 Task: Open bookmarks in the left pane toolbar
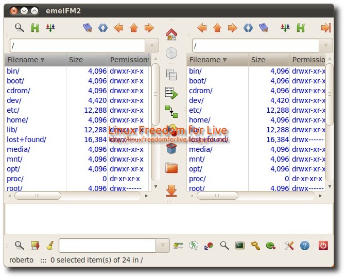point(88,28)
